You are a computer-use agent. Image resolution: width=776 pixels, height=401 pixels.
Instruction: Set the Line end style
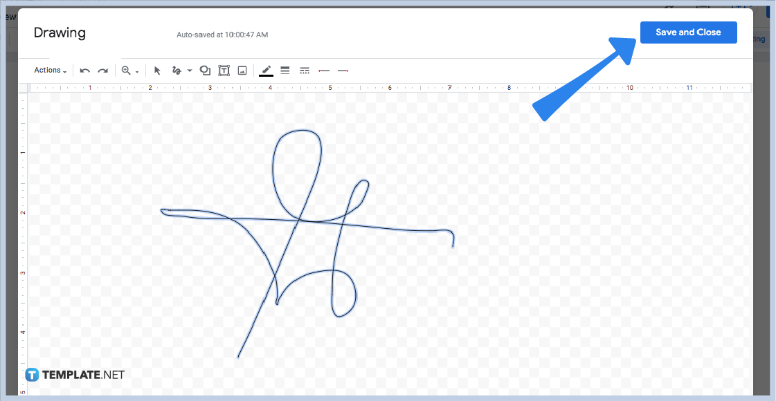click(x=343, y=70)
